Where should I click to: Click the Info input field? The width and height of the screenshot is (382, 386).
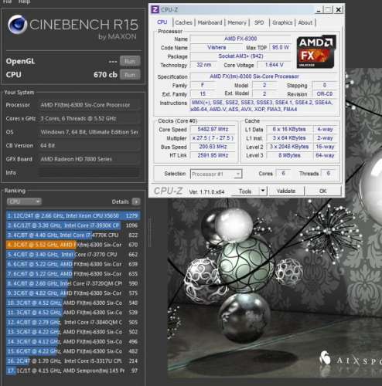click(89, 173)
